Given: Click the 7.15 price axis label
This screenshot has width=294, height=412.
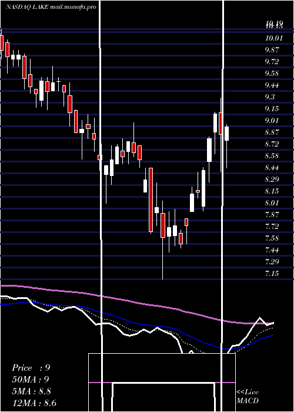Looking at the screenshot, I should click(272, 274).
